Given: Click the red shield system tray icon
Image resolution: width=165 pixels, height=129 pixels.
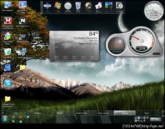Looking at the screenshot, I should click(x=145, y=120).
